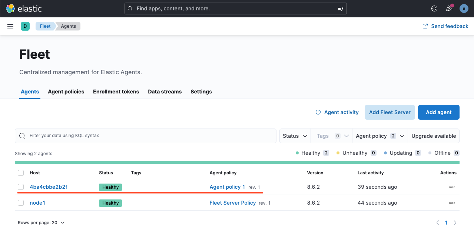Open the newsfeed celebration icon
474x229 pixels.
tap(449, 8)
